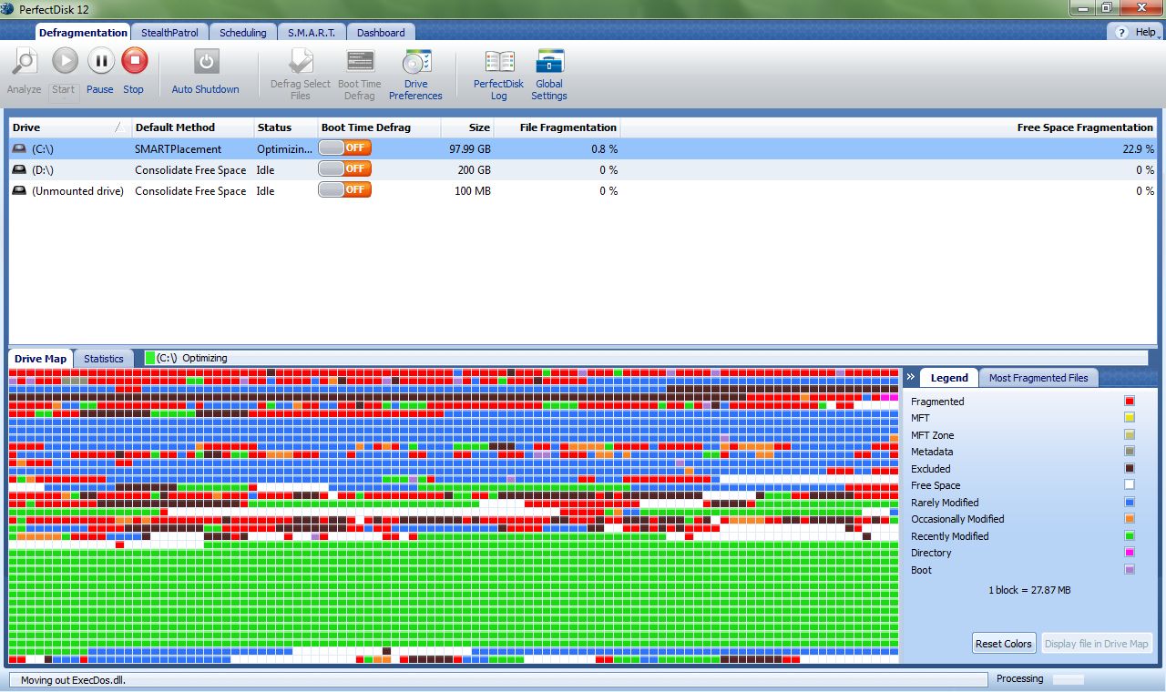Image resolution: width=1166 pixels, height=692 pixels.
Task: Open the S.M.A.R.T. tab
Action: point(312,33)
